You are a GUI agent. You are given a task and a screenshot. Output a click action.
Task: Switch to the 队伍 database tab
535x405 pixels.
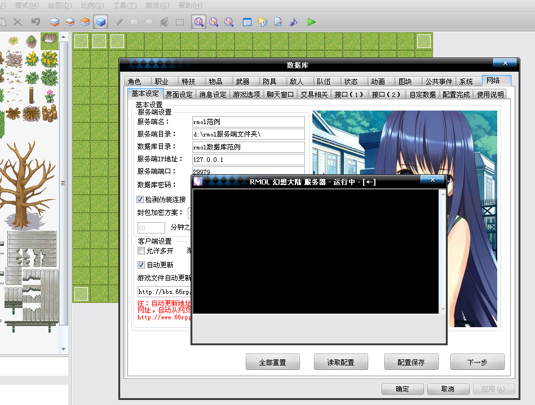coord(326,82)
